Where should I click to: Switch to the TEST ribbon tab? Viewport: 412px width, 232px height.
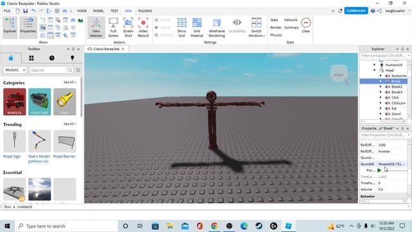tap(115, 11)
